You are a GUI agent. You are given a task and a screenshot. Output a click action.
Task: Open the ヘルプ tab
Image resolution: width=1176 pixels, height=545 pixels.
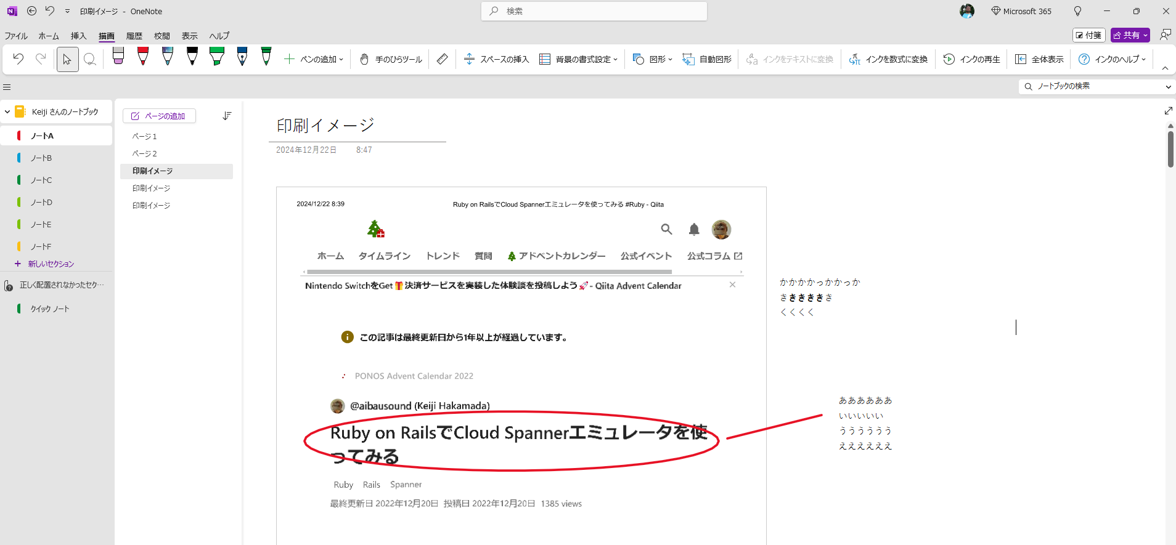219,36
